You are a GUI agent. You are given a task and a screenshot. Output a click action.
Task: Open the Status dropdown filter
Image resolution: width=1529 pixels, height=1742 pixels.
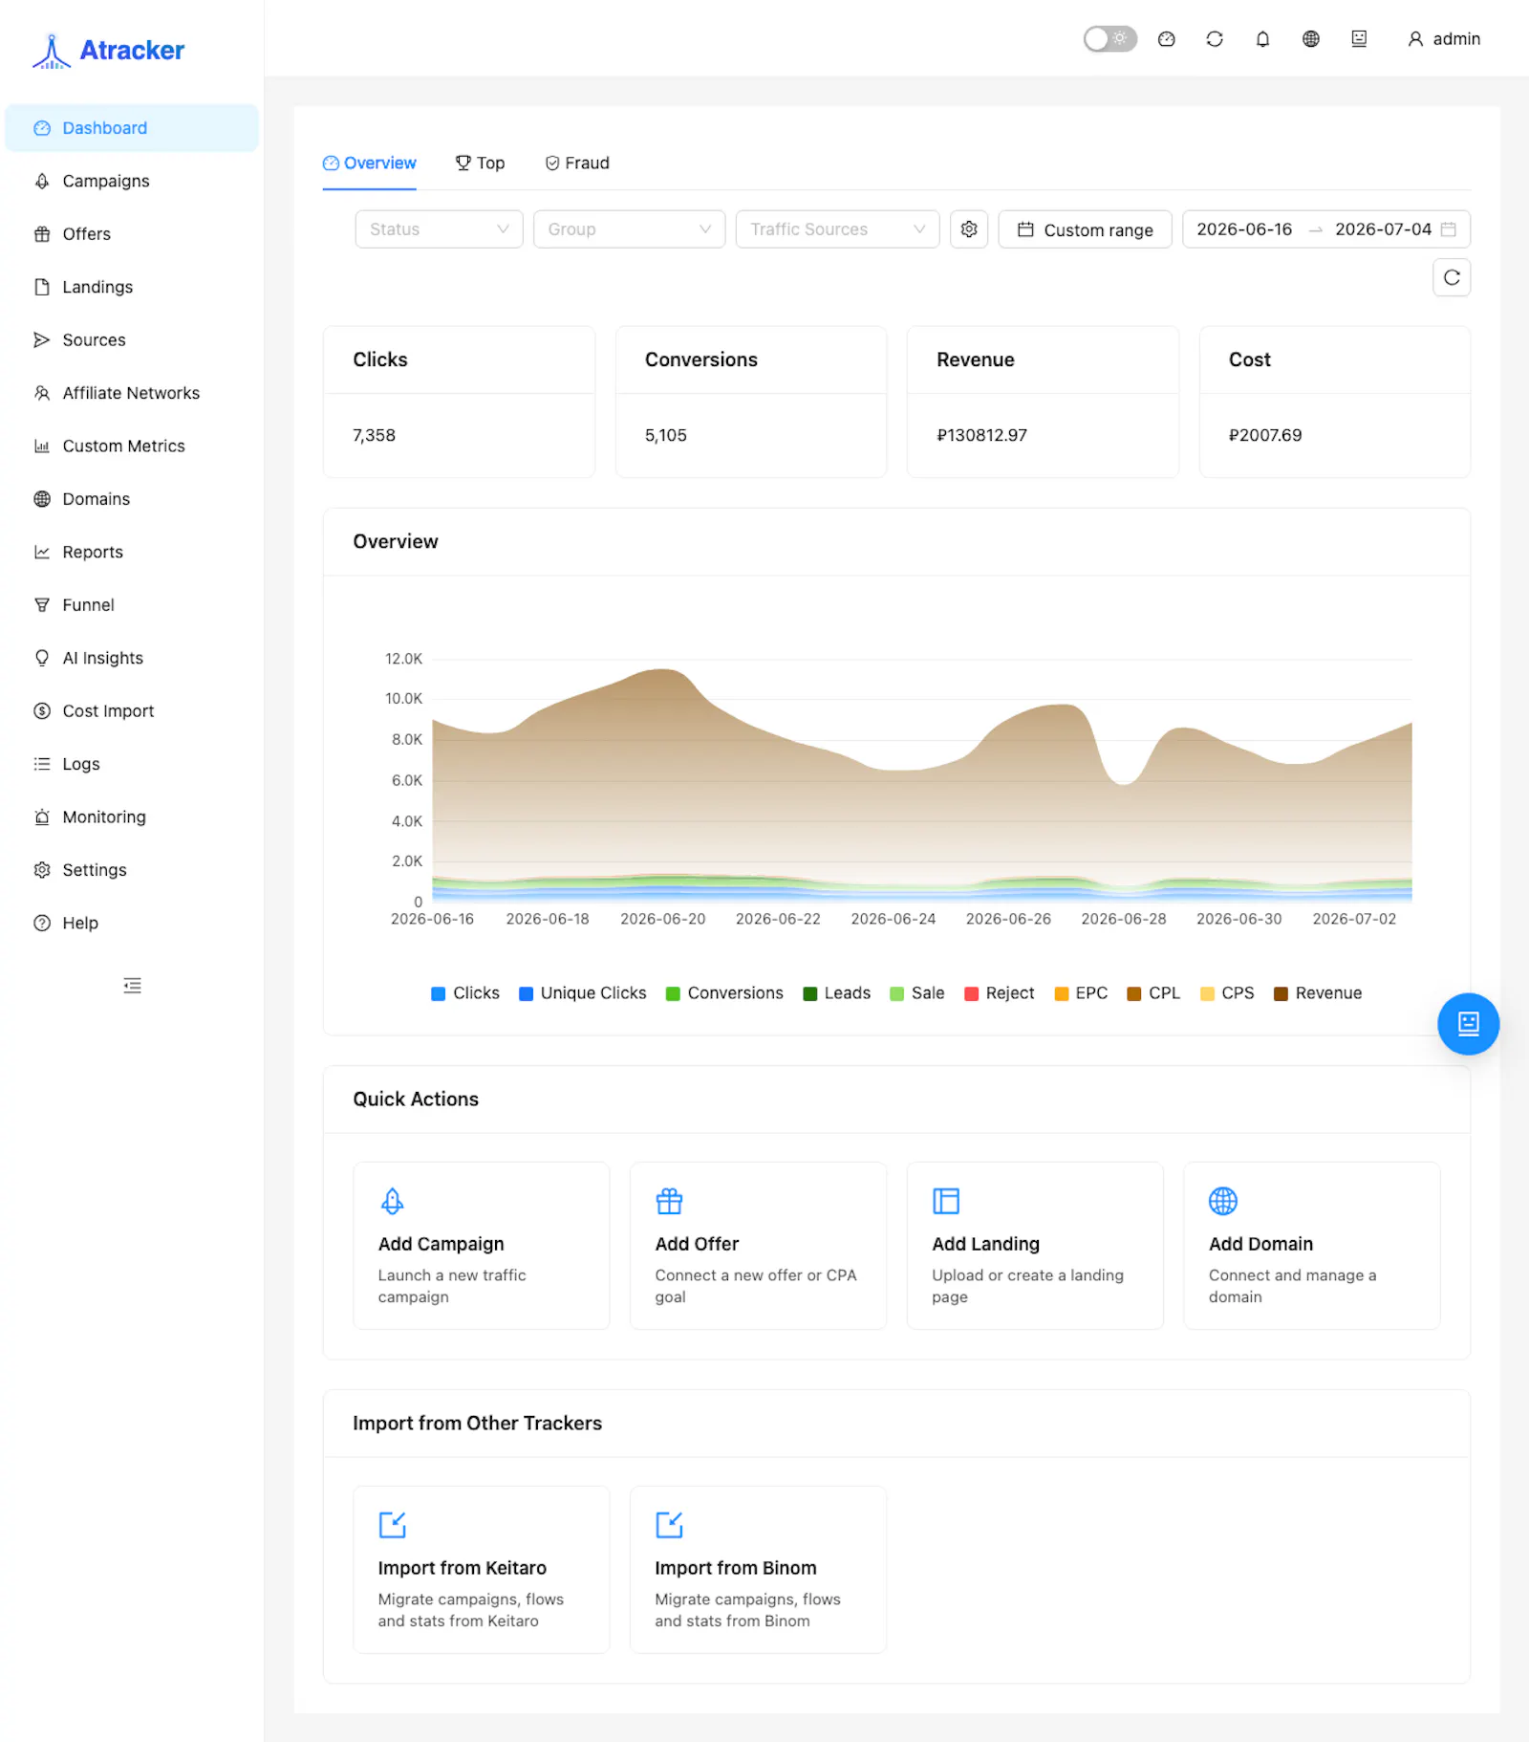coord(440,229)
